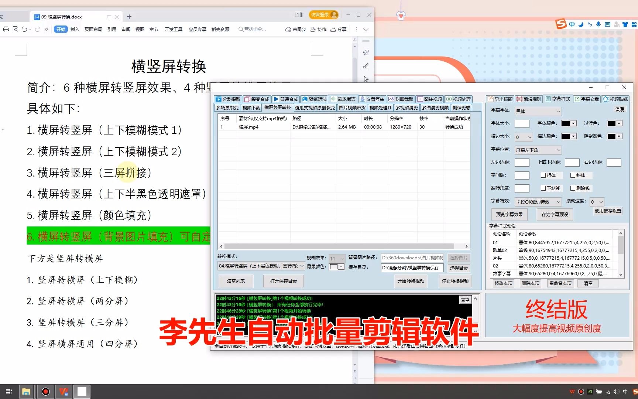Open File Explorer from the taskbar
638x399 pixels.
(x=26, y=392)
